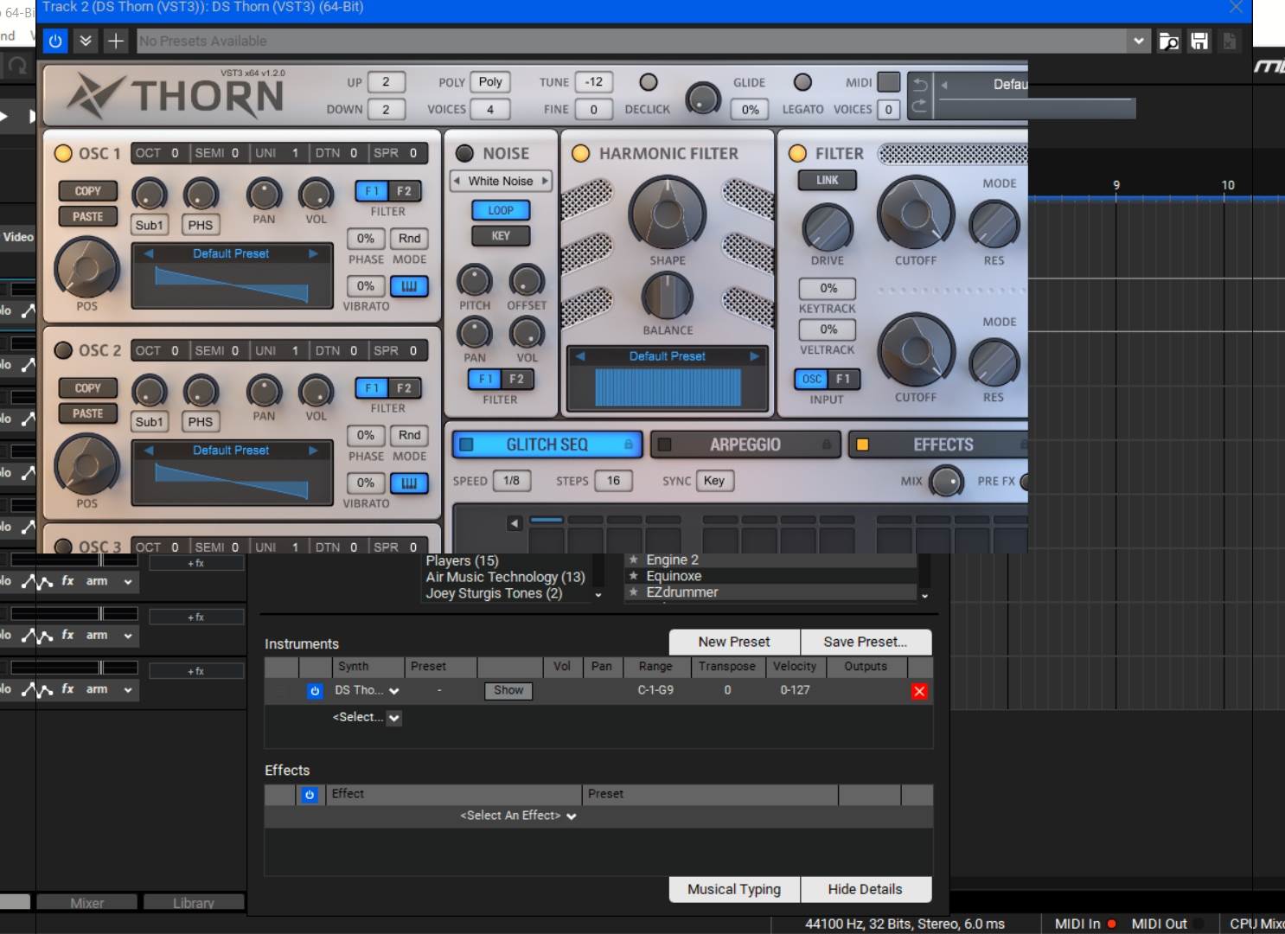Toggle OSC 1 vibrato keyboard icon
Viewport: 1285px width, 934px height.
[409, 286]
